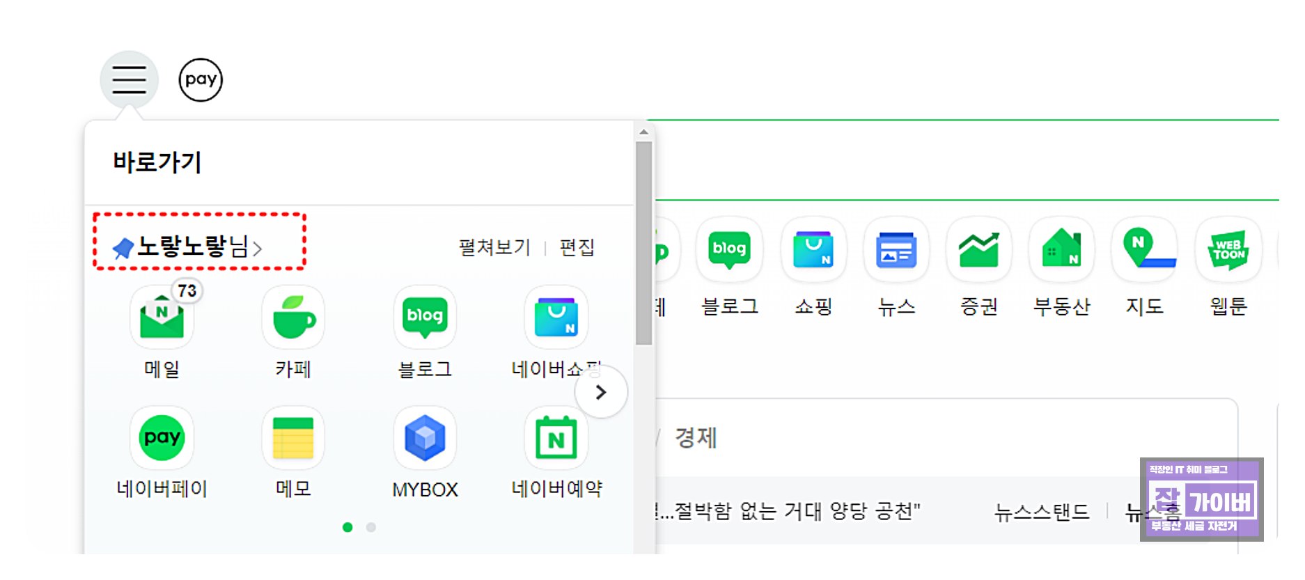Click the 증권 label text
Viewport: 1305px width, 580px height.
(x=978, y=306)
